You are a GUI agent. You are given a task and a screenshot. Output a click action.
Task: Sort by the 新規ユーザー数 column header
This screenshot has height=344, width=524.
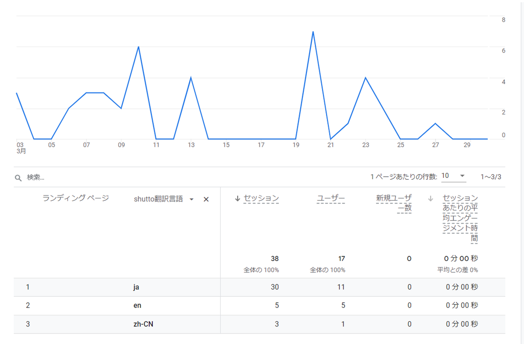394,203
